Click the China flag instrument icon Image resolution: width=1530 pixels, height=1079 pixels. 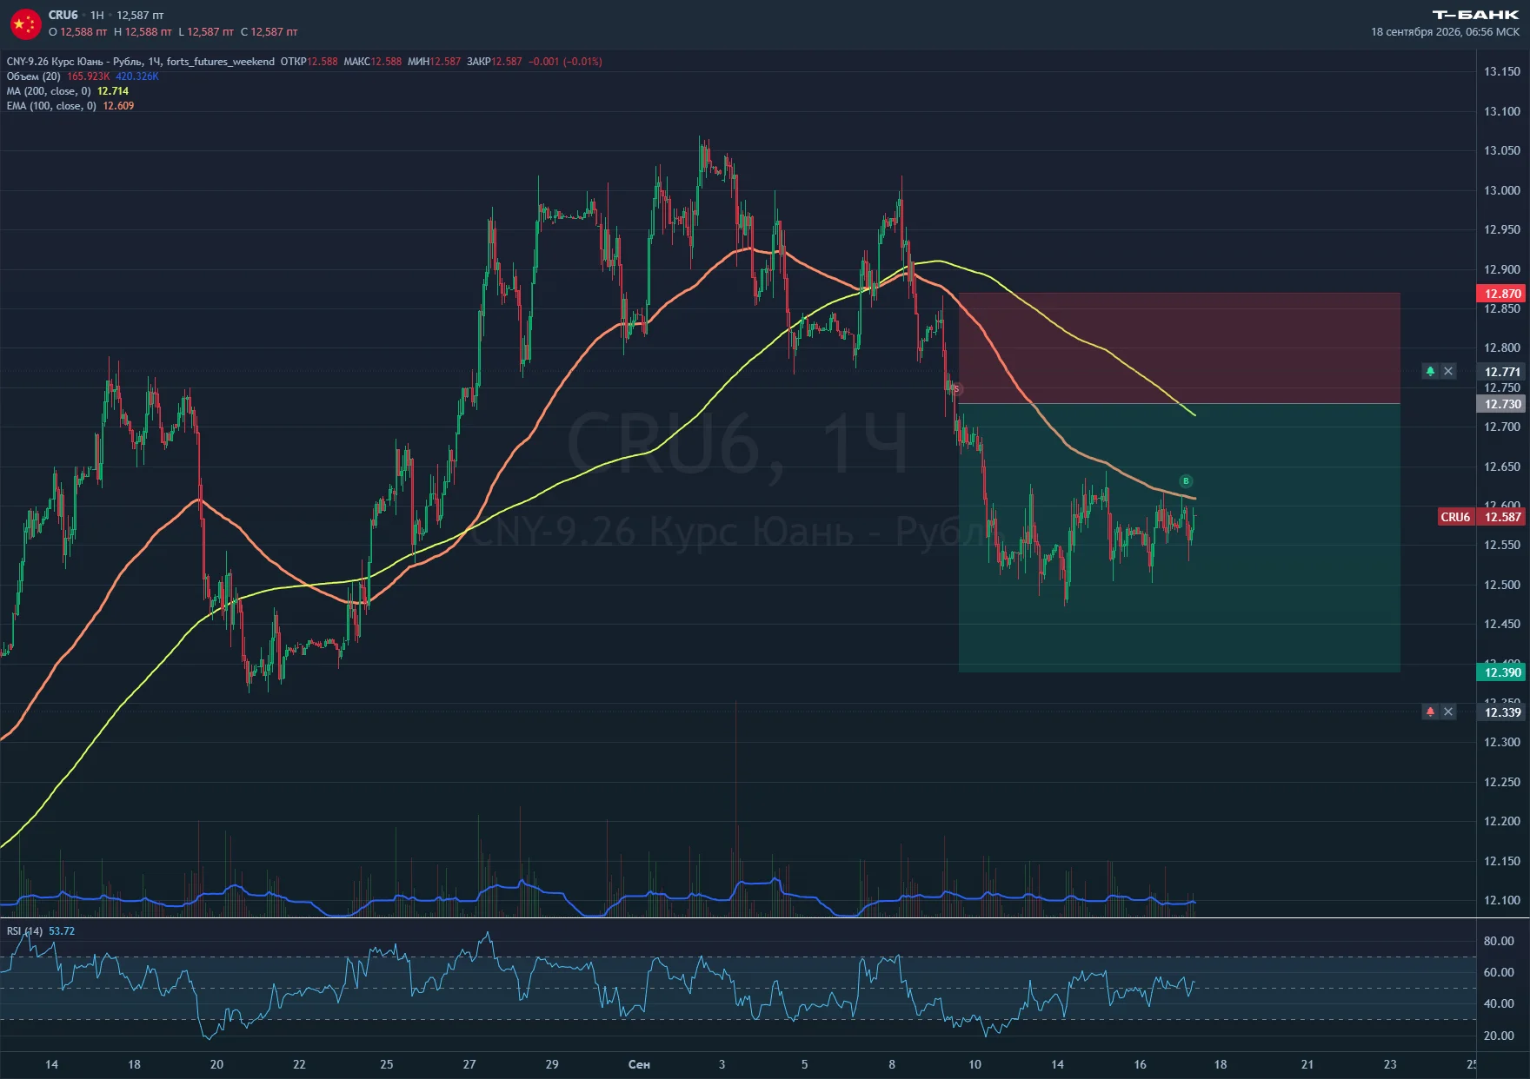click(x=25, y=23)
